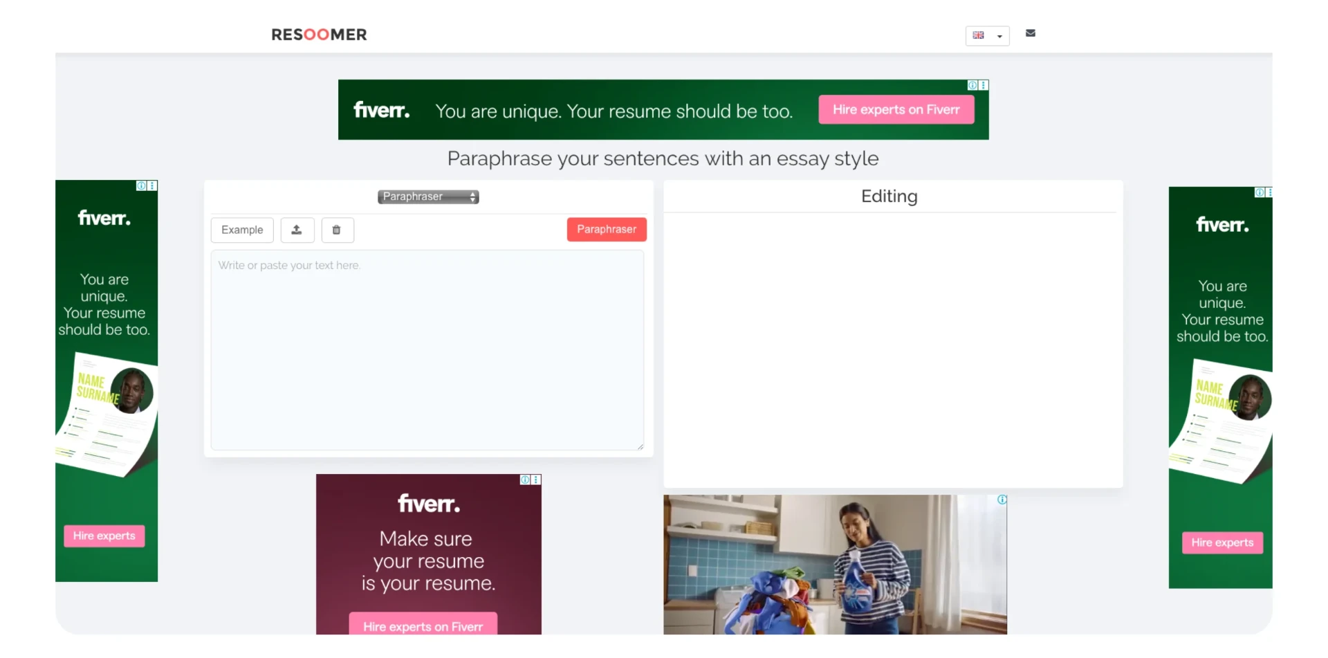
Task: Click the info icon on laundry video ad
Action: click(x=1002, y=500)
